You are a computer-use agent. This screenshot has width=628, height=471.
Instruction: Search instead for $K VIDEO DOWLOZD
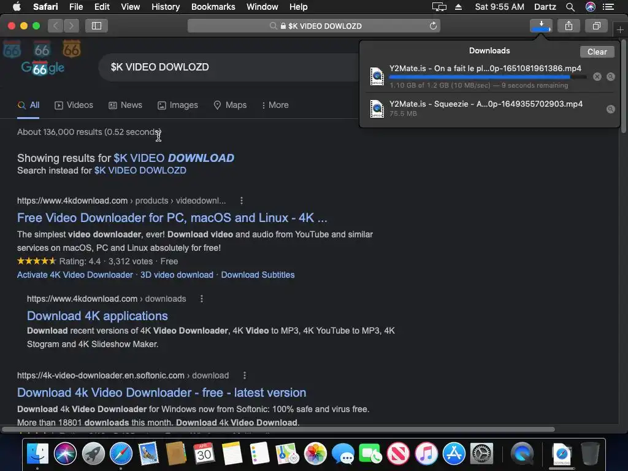tap(140, 170)
